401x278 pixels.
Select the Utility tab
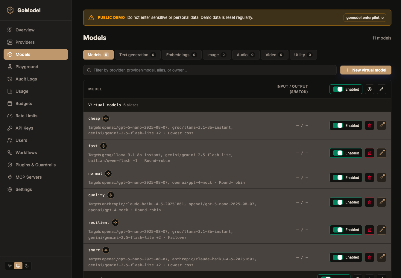(303, 55)
